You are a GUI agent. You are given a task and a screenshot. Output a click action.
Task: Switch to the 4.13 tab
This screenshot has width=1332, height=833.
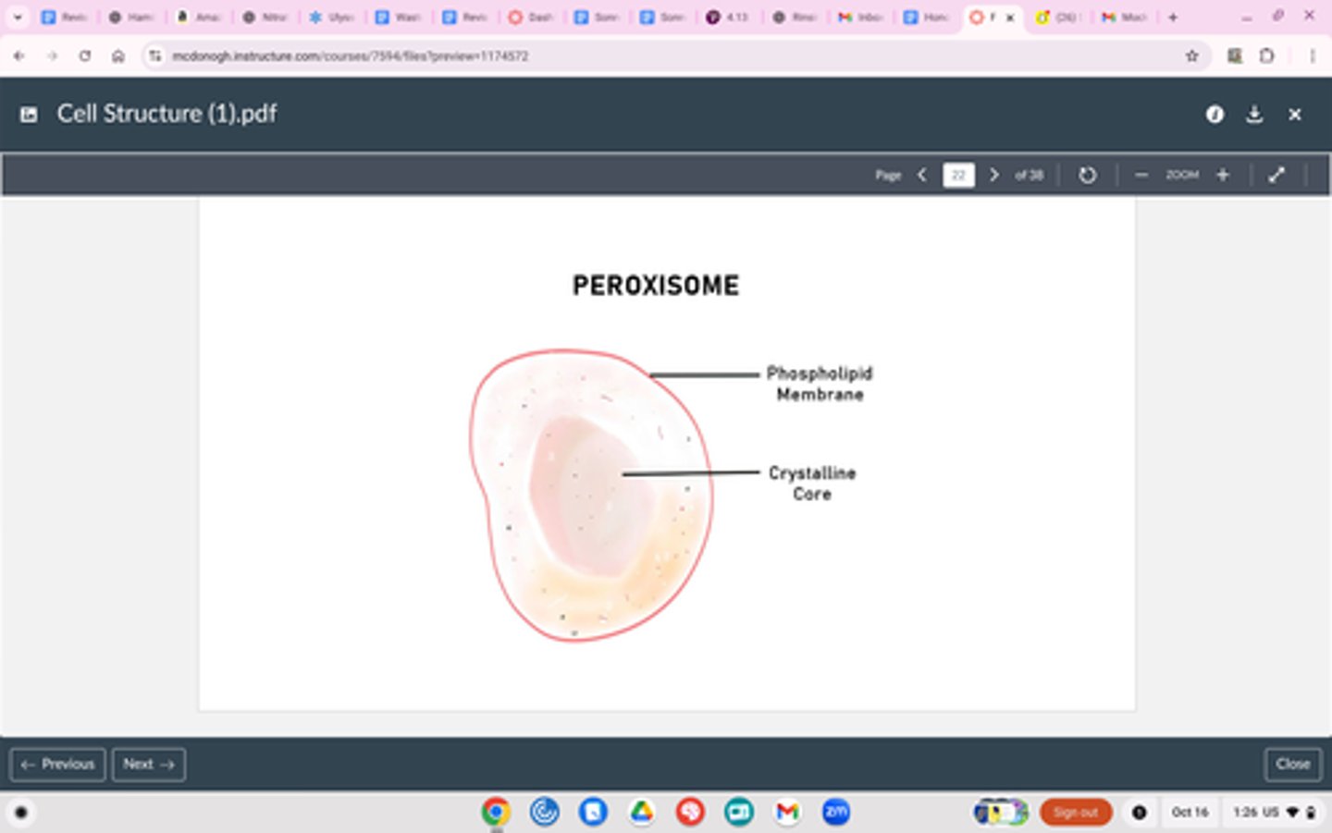click(x=728, y=18)
